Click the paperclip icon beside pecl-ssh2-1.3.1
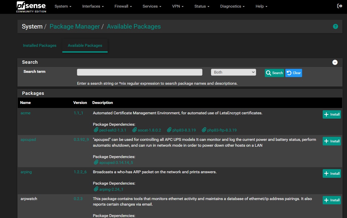The image size is (347, 218). 96,130
